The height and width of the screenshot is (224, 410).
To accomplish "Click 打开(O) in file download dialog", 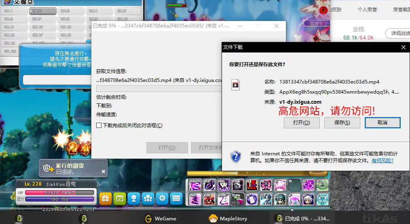I will point(301,123).
